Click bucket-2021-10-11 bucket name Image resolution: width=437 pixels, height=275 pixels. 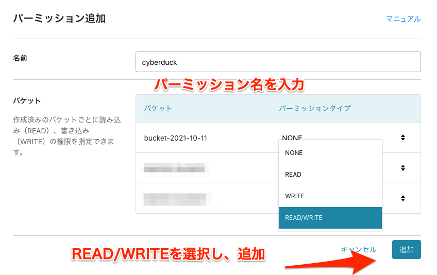(x=176, y=138)
